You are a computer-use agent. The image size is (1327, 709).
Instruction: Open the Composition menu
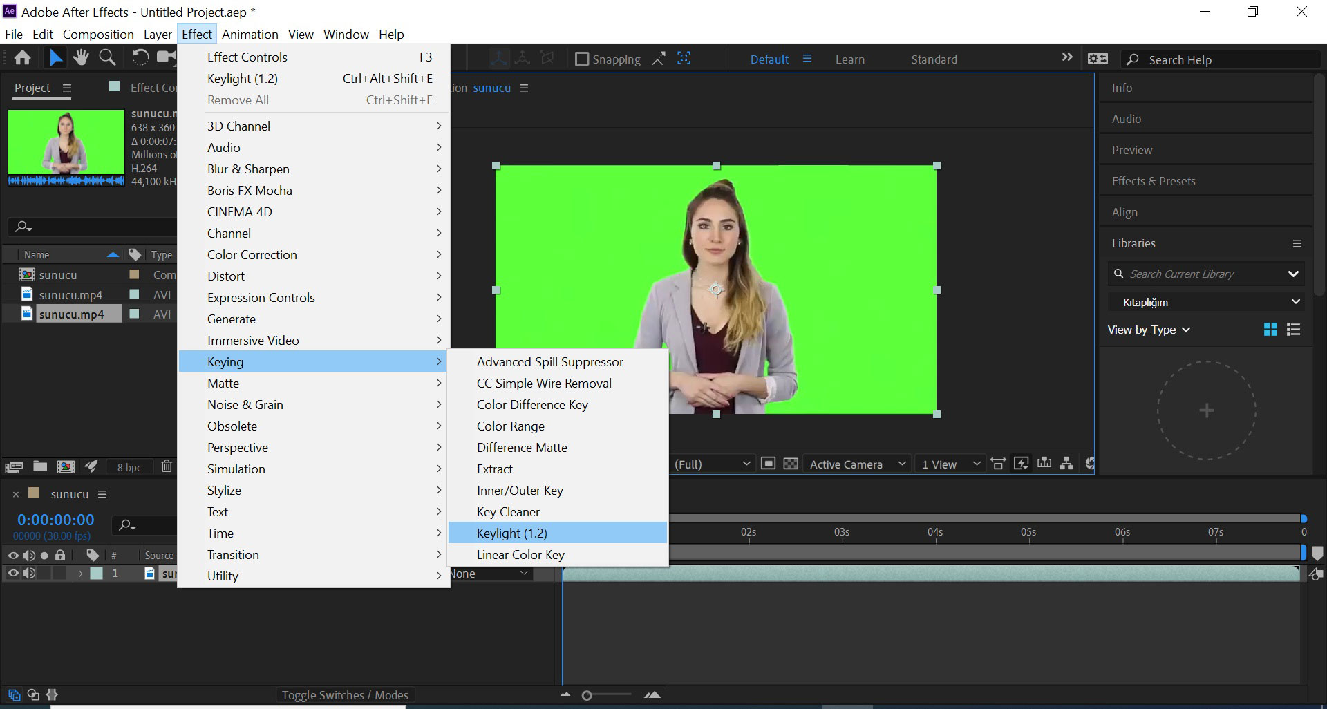pos(98,34)
